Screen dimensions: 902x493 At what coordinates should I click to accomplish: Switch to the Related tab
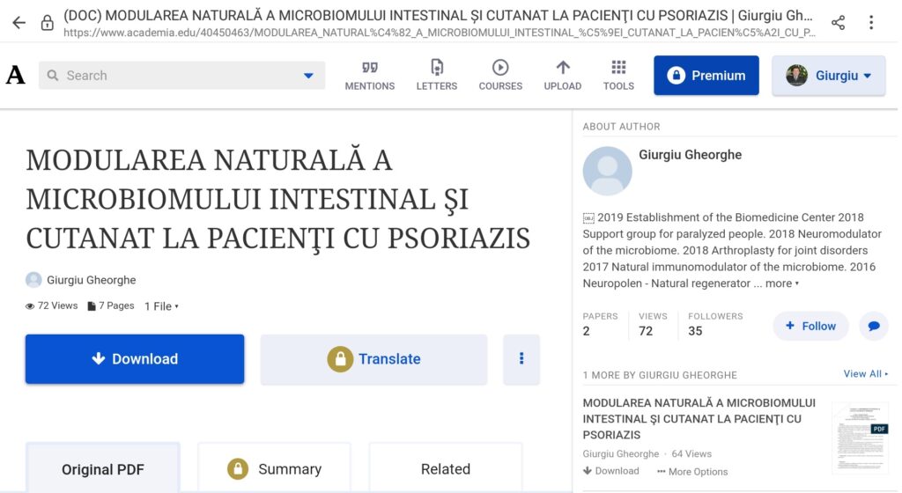[445, 468]
